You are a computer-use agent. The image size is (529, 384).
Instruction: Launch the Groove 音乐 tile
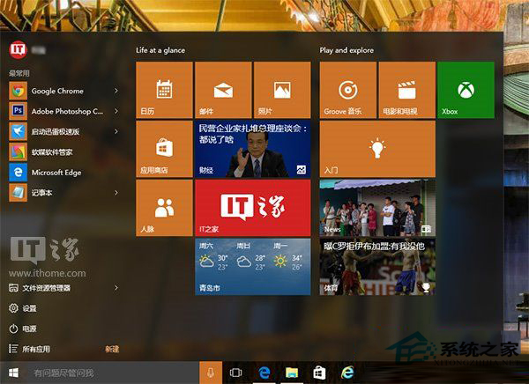[x=348, y=90]
